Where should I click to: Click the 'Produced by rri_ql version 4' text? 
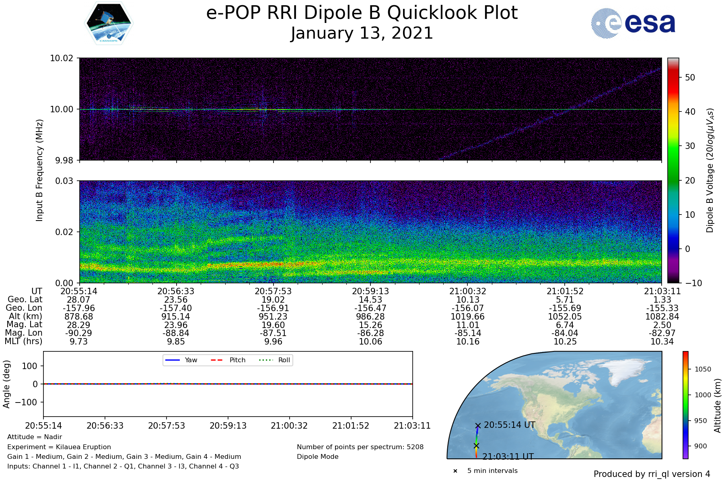(x=652, y=474)
